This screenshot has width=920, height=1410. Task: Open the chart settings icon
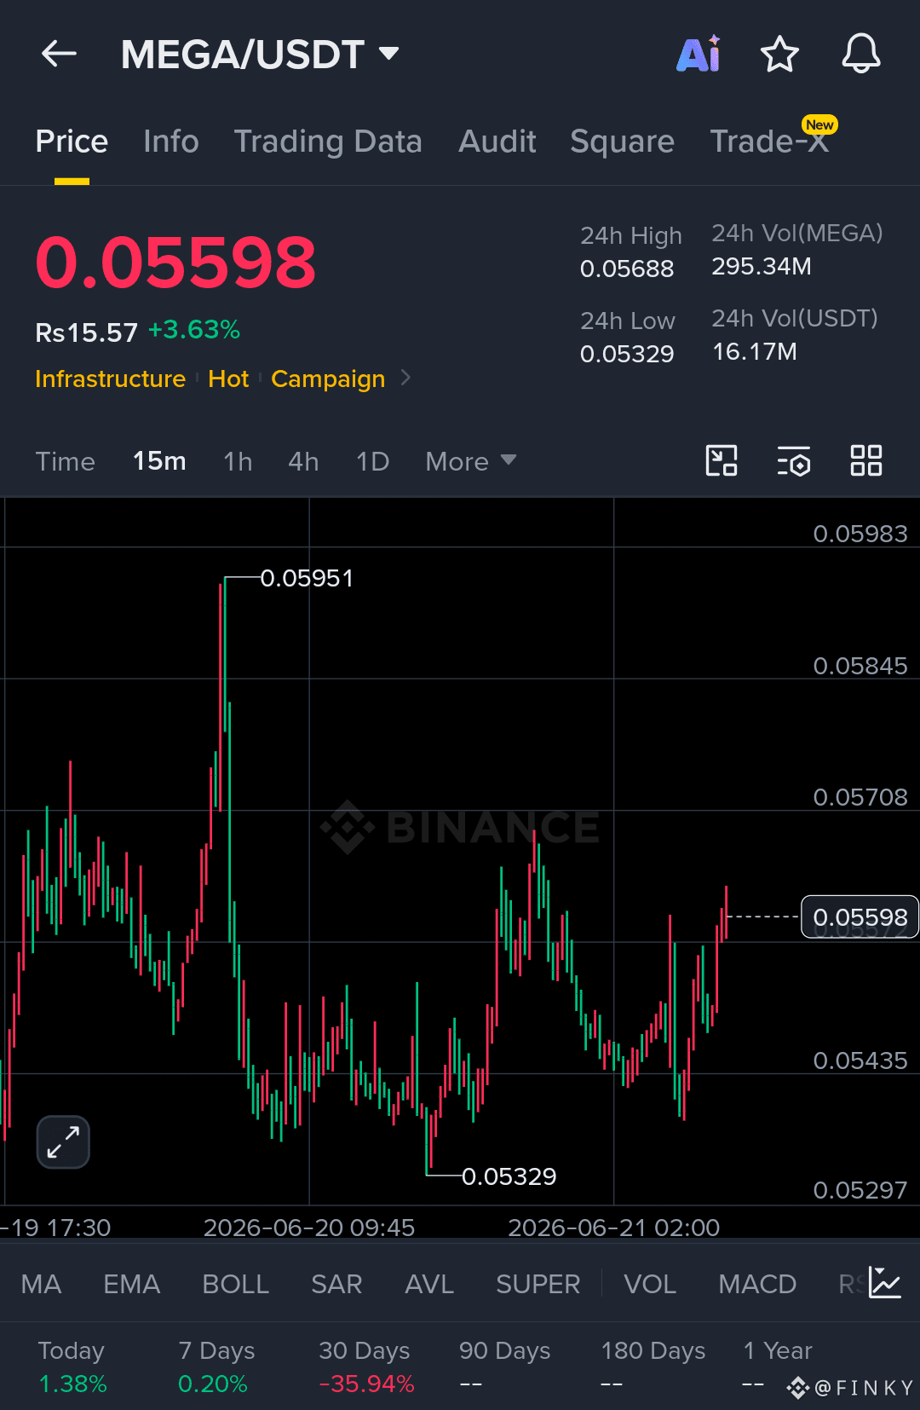pyautogui.click(x=794, y=461)
